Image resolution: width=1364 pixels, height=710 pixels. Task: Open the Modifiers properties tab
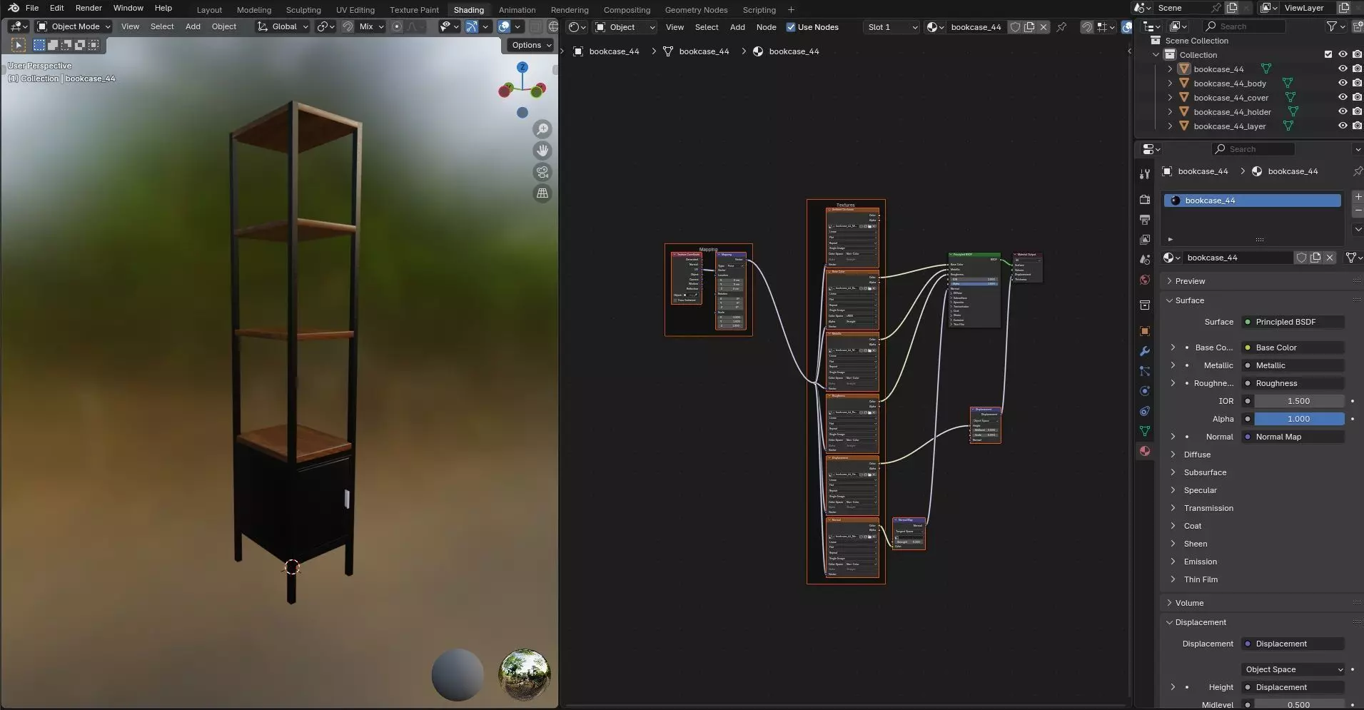[1145, 351]
